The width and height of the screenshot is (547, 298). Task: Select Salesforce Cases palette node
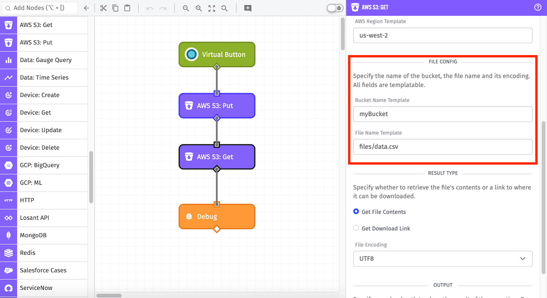click(x=44, y=270)
